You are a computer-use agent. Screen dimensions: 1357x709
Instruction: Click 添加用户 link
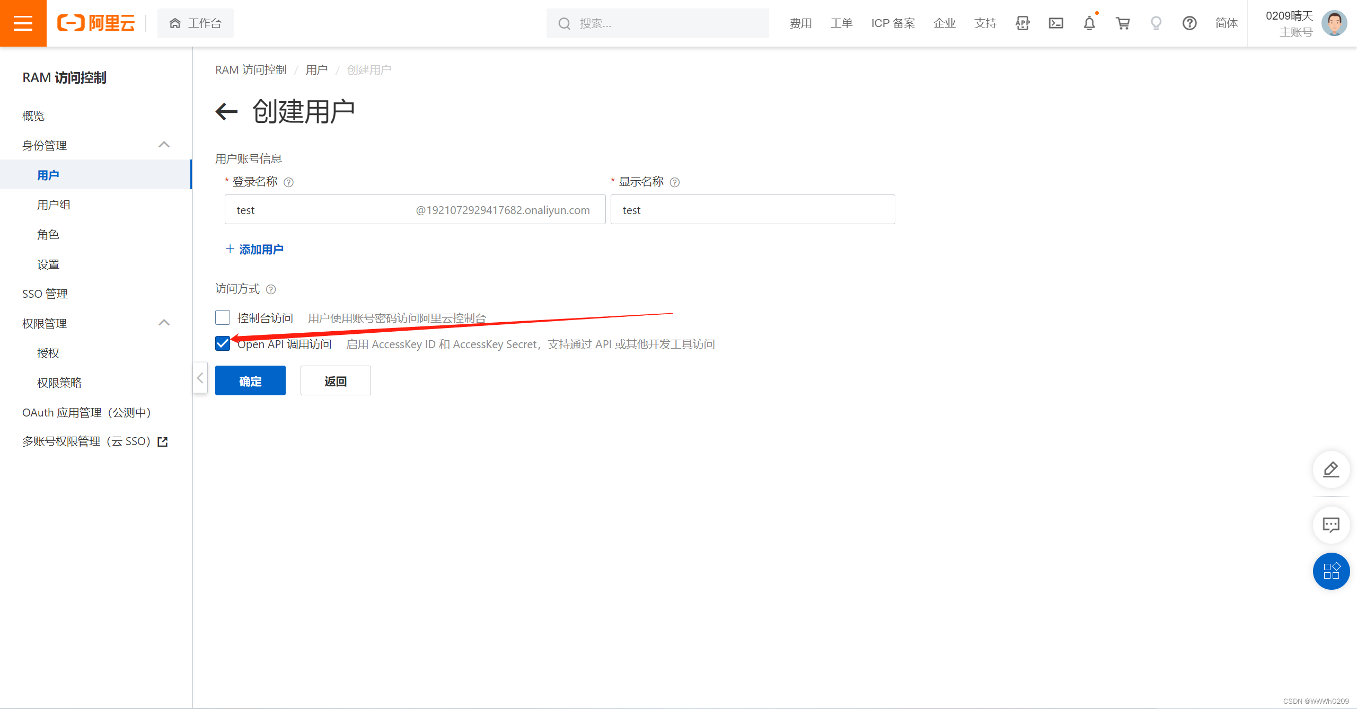[255, 249]
